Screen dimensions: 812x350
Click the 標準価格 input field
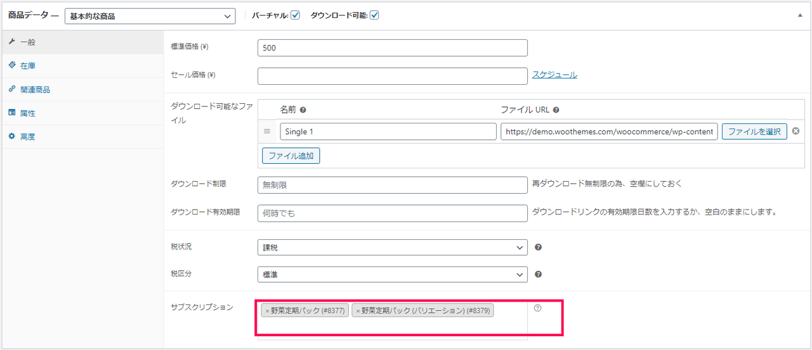coord(392,48)
